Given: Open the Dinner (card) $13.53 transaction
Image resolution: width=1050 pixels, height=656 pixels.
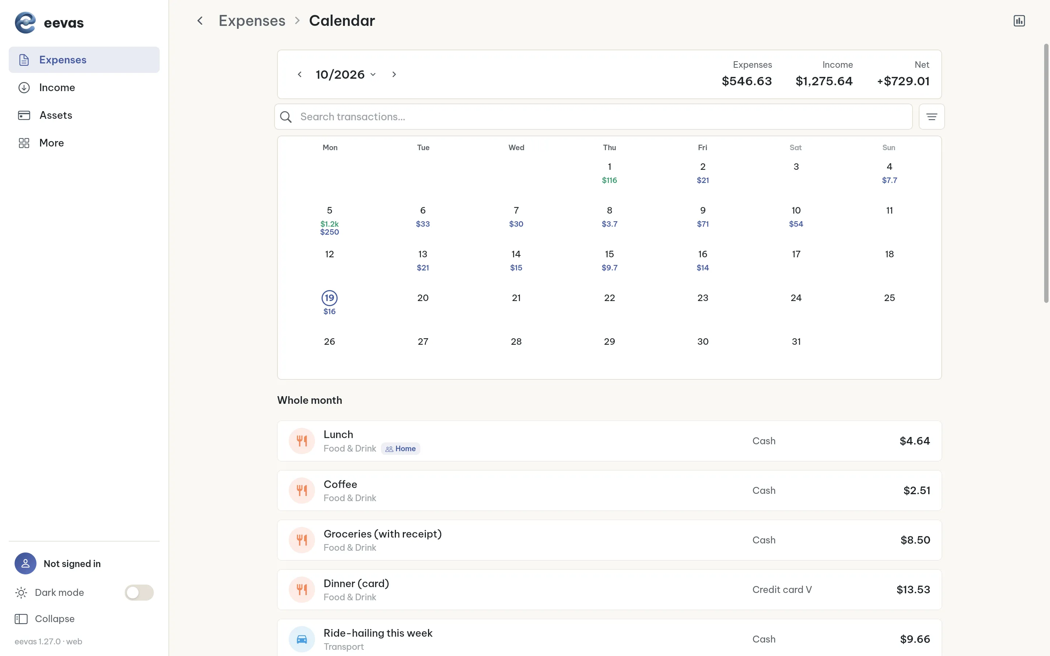Looking at the screenshot, I should coord(609,590).
